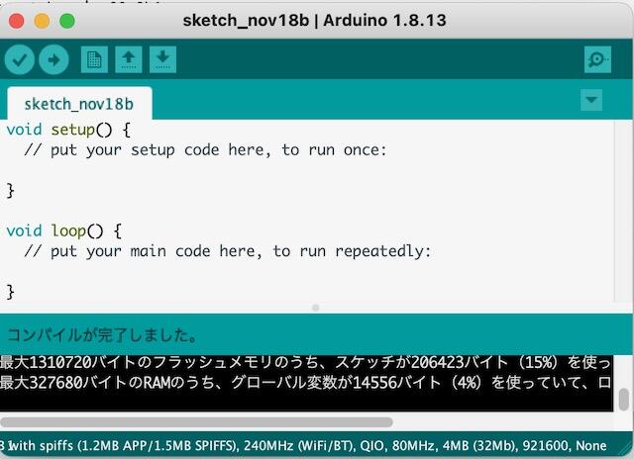Click the void setup() line
Image resolution: width=634 pixels, height=459 pixels.
point(68,130)
